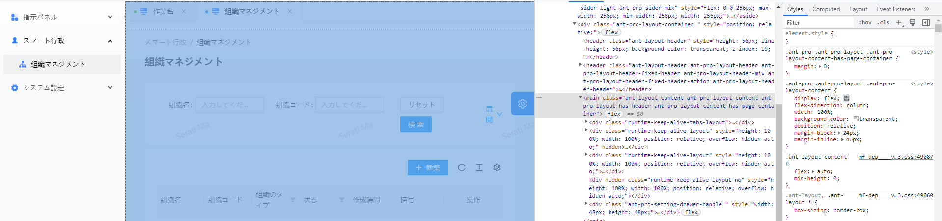Image resolution: width=942 pixels, height=221 pixels.
Task: Expand runtime-keep-alive-tabs-layout div node
Action: 586,122
